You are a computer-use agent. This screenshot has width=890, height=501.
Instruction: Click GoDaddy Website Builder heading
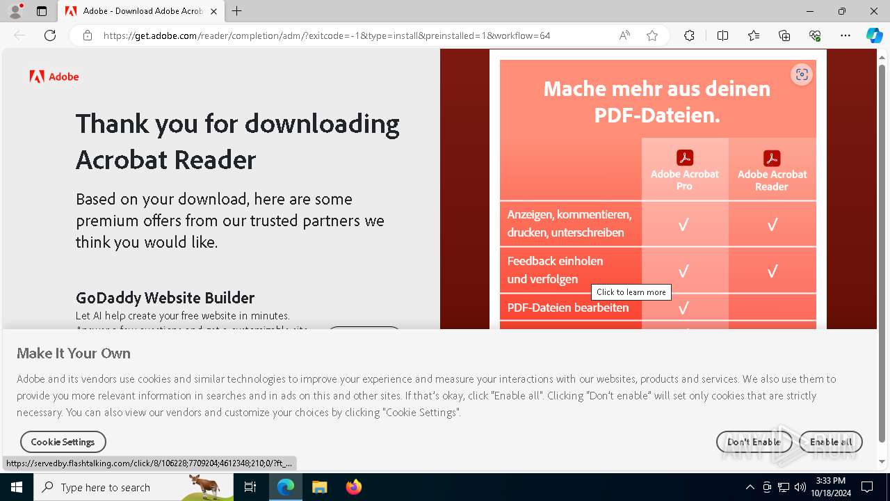click(x=165, y=298)
